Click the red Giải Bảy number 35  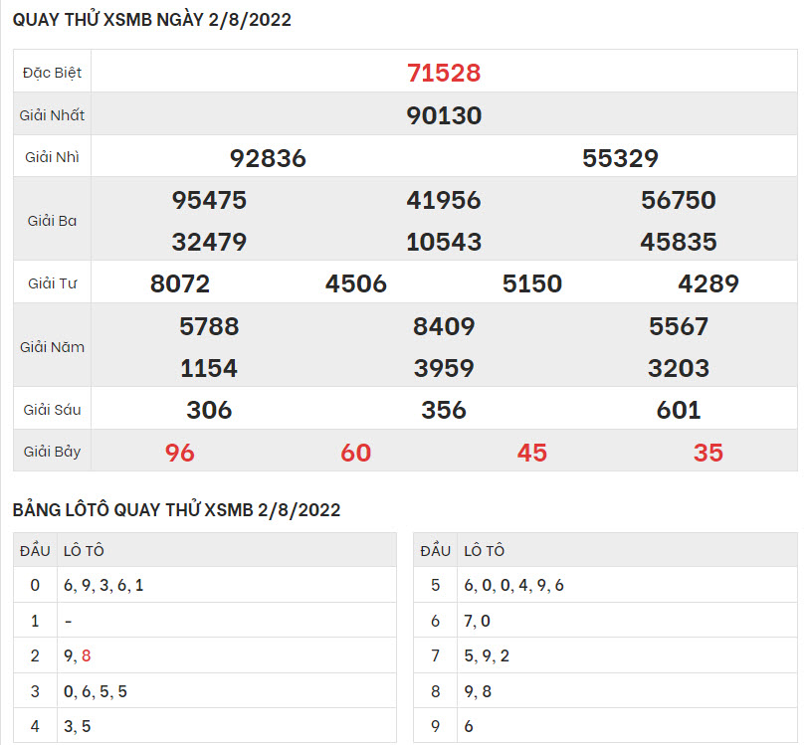coord(708,453)
